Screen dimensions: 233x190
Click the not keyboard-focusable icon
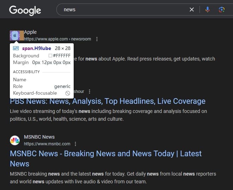[x=68, y=93]
